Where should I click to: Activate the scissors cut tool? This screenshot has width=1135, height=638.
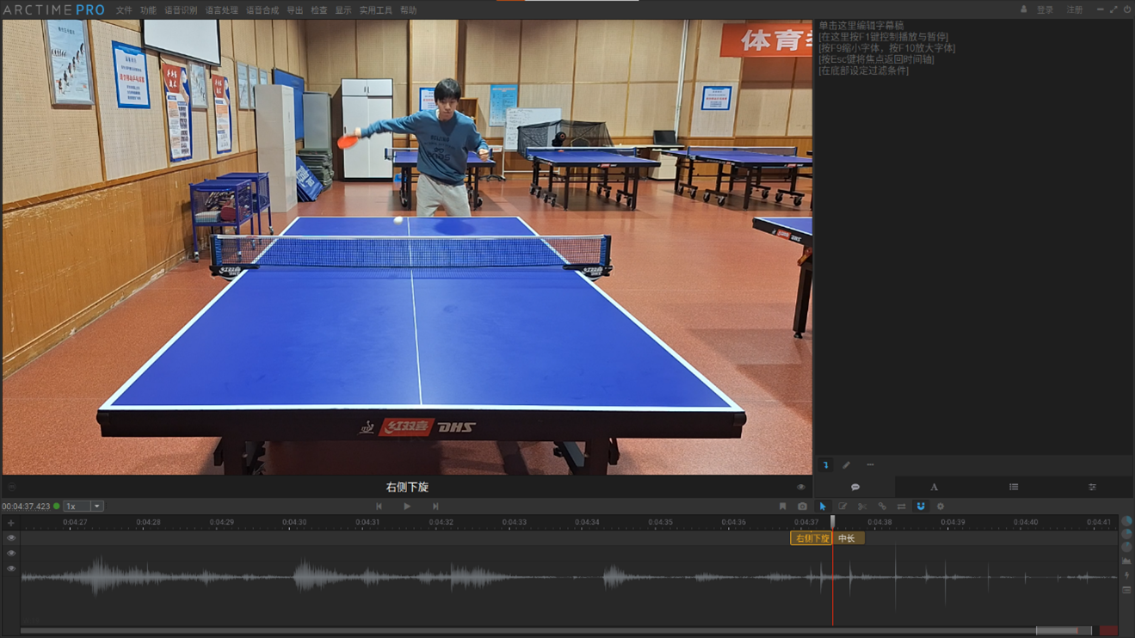click(x=862, y=506)
